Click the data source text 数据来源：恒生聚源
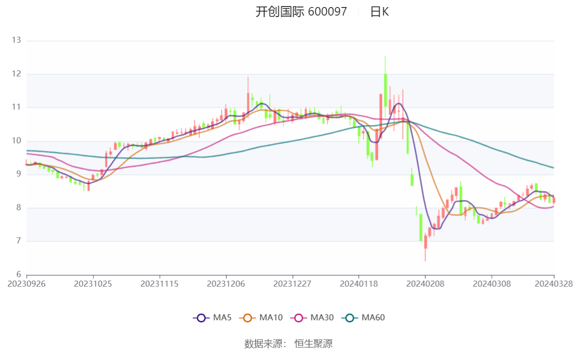 (288, 343)
